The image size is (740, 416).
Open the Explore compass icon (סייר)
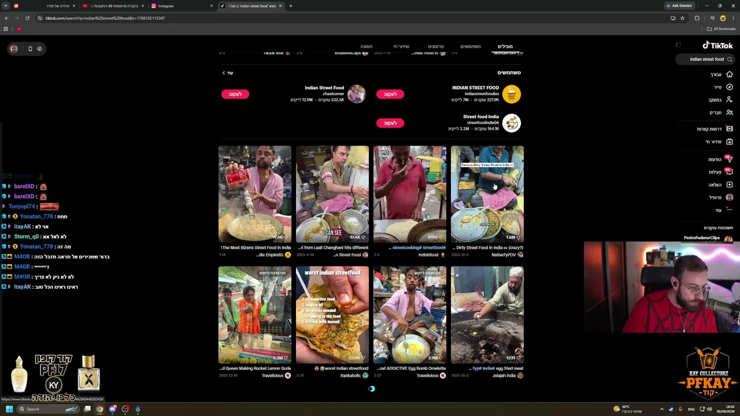click(x=730, y=87)
